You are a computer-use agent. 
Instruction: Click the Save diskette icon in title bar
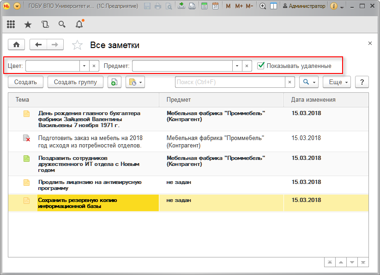click(x=147, y=6)
